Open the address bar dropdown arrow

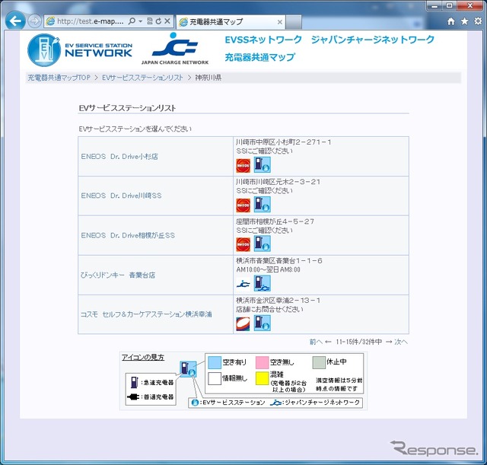coord(140,21)
